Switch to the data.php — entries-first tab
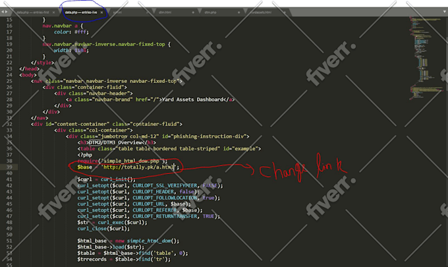Screen dimensions: 448x267 point(33,13)
